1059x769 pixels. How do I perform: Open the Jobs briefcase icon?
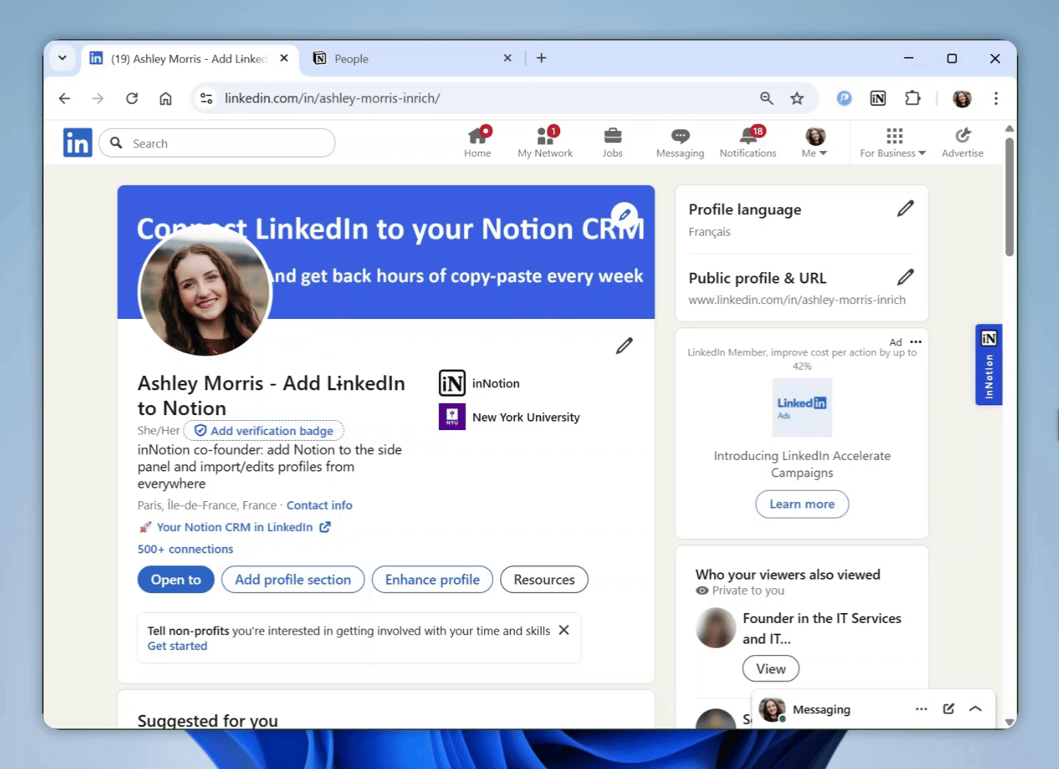coord(613,142)
